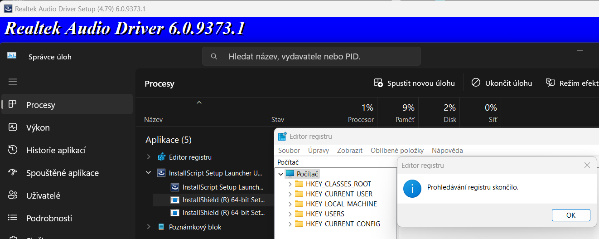The height and width of the screenshot is (239, 599).
Task: Select the HKEY_CURRENT_CONFIG key label
Action: tap(343, 224)
